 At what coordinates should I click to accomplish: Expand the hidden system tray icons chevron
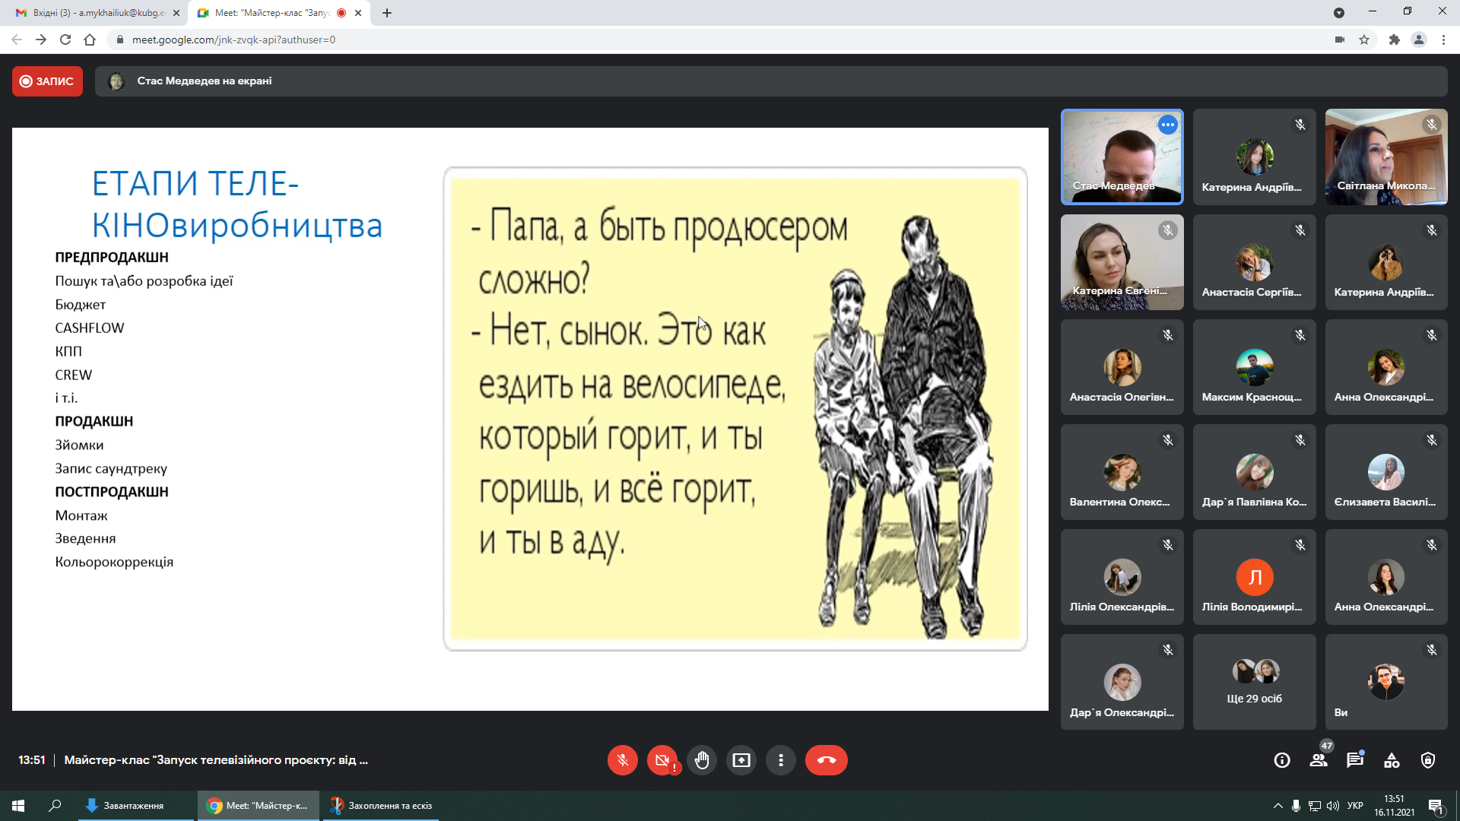(1277, 806)
